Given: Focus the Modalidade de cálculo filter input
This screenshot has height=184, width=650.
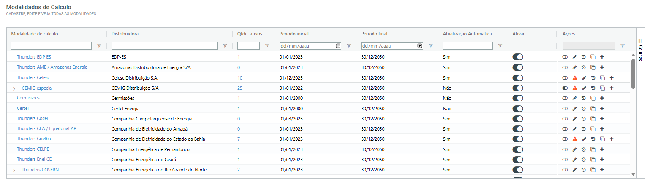Looking at the screenshot, I should (x=51, y=46).
